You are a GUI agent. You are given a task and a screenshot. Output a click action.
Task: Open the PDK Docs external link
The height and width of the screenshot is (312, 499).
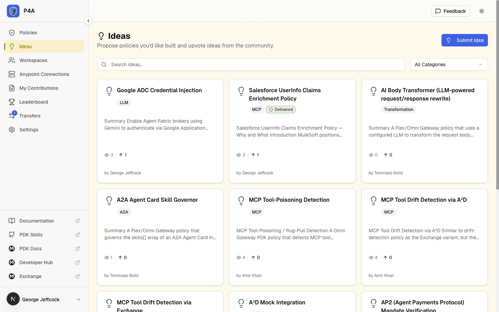tap(44, 249)
